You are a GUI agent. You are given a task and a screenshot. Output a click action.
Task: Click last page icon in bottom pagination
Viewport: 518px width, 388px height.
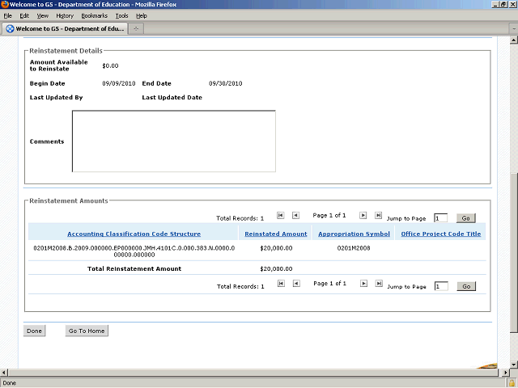(378, 284)
